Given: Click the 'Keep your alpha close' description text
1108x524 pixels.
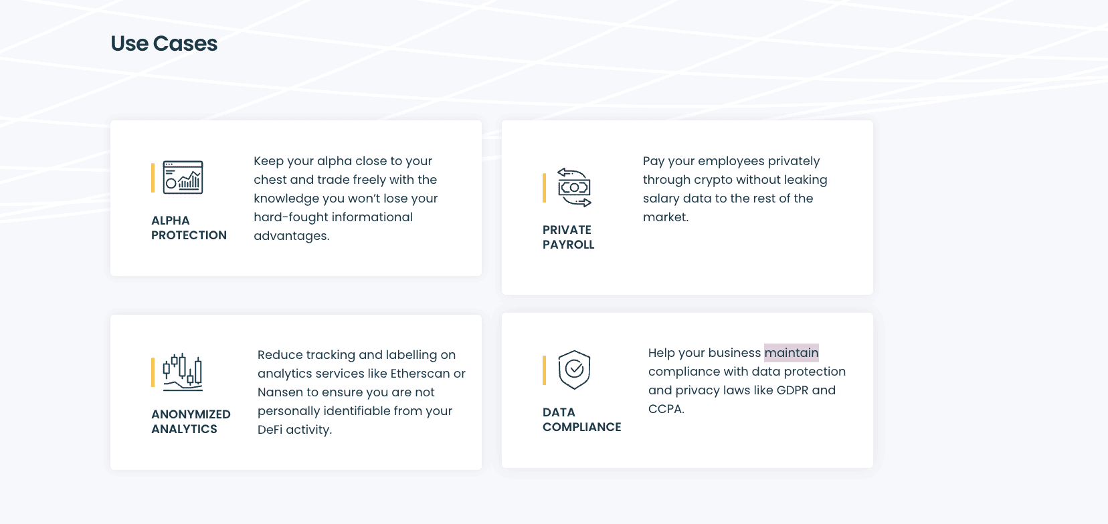Looking at the screenshot, I should [x=345, y=199].
